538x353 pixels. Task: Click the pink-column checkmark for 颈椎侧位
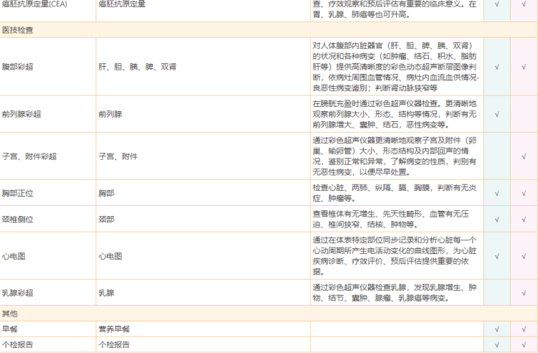tap(524, 219)
